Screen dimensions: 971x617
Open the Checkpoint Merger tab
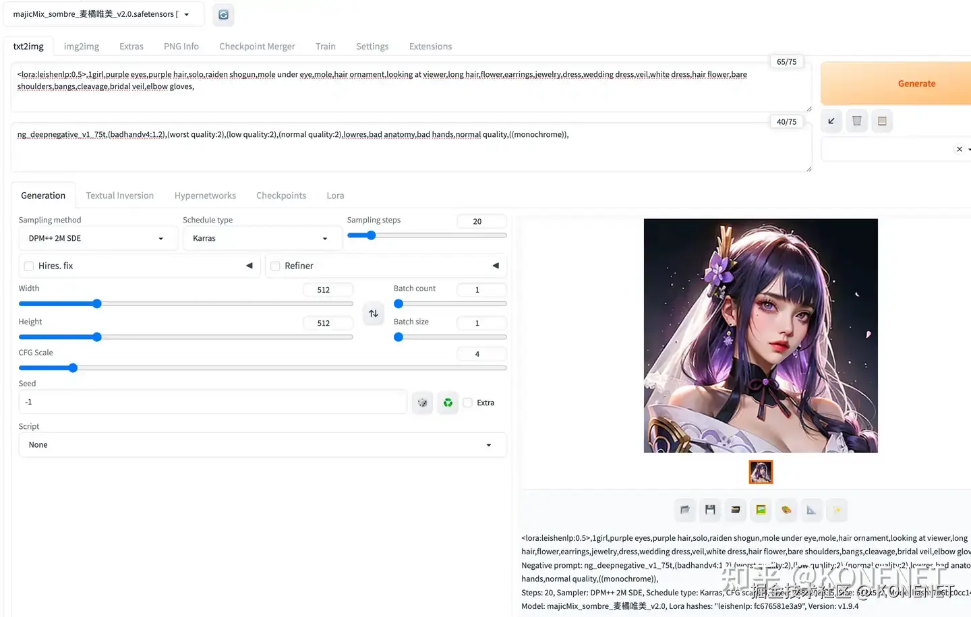point(257,47)
